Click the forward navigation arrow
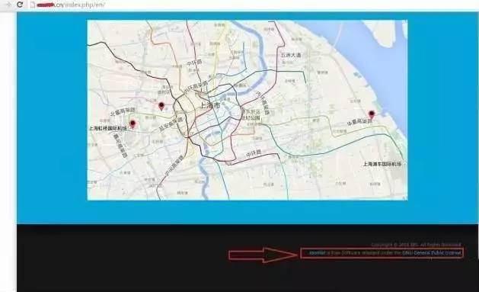479x292 pixels. (x=8, y=5)
